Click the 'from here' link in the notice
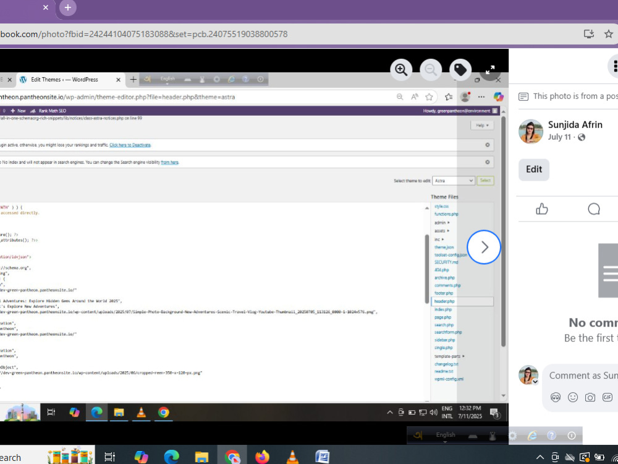The height and width of the screenshot is (464, 618). coord(169,162)
